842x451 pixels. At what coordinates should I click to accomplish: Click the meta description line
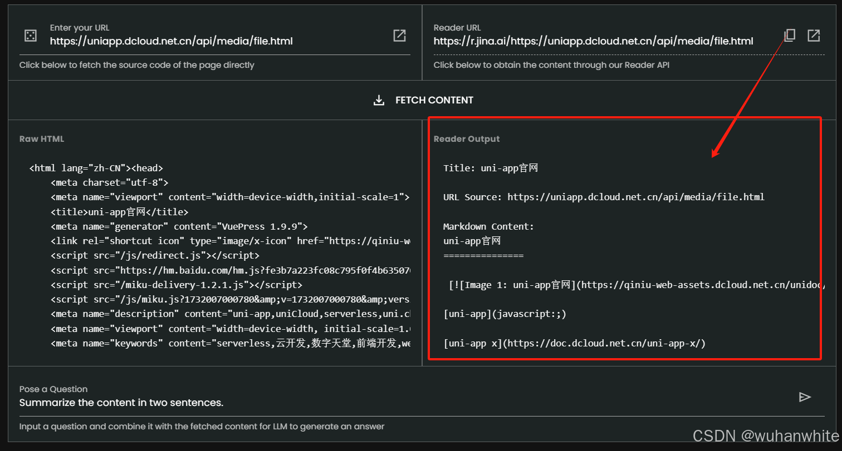231,314
